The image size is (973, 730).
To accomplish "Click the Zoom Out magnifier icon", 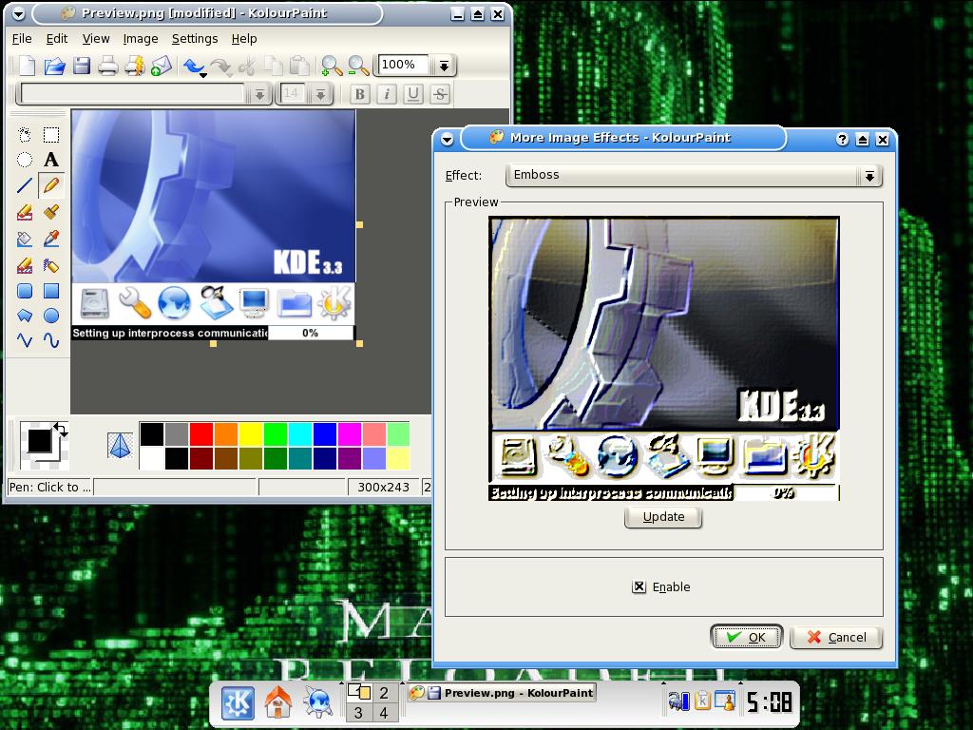I will click(x=358, y=66).
